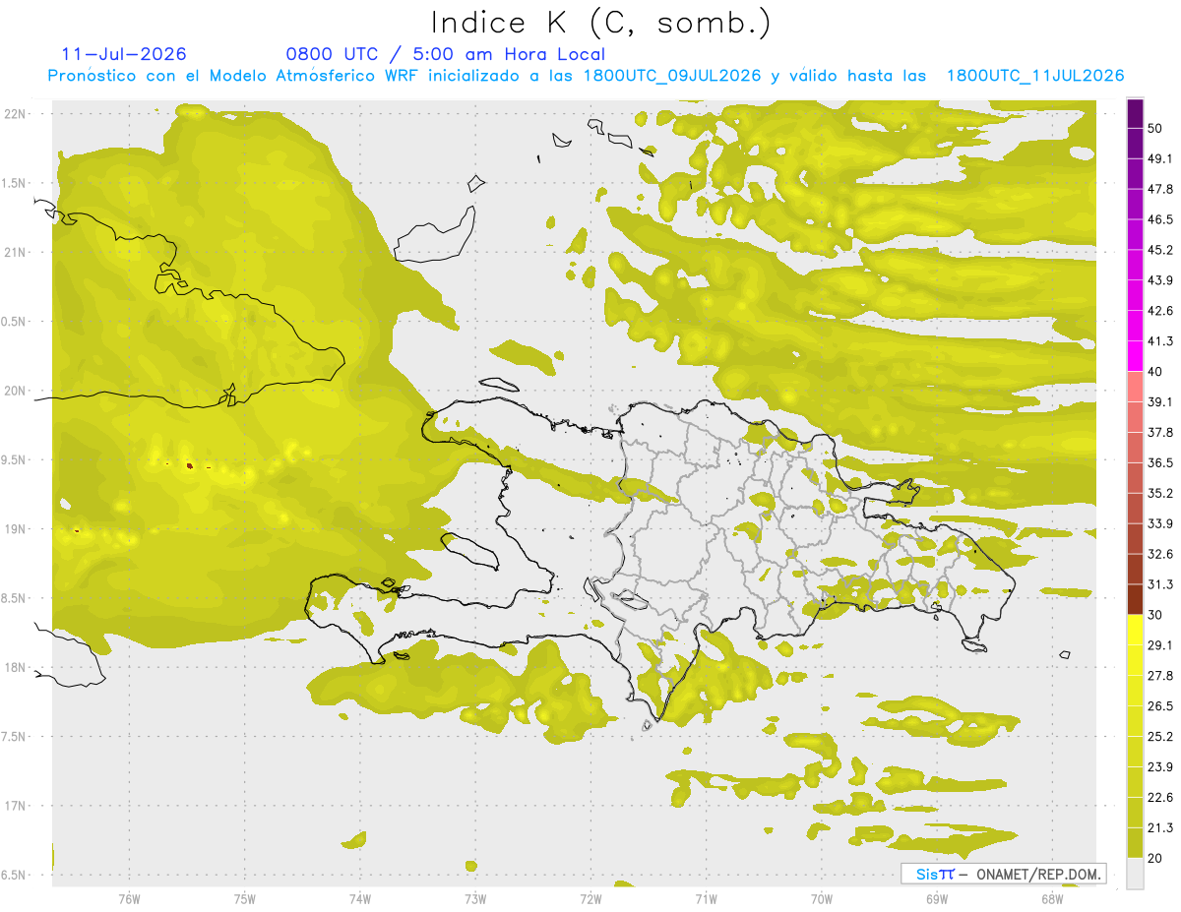Screen dimensions: 1181x912
Task: Click the date text "11-Jul-2026"
Action: (x=124, y=54)
